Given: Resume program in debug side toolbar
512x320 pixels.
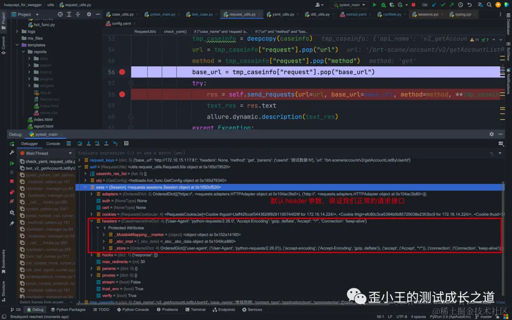Looking at the screenshot, I should (x=12, y=163).
